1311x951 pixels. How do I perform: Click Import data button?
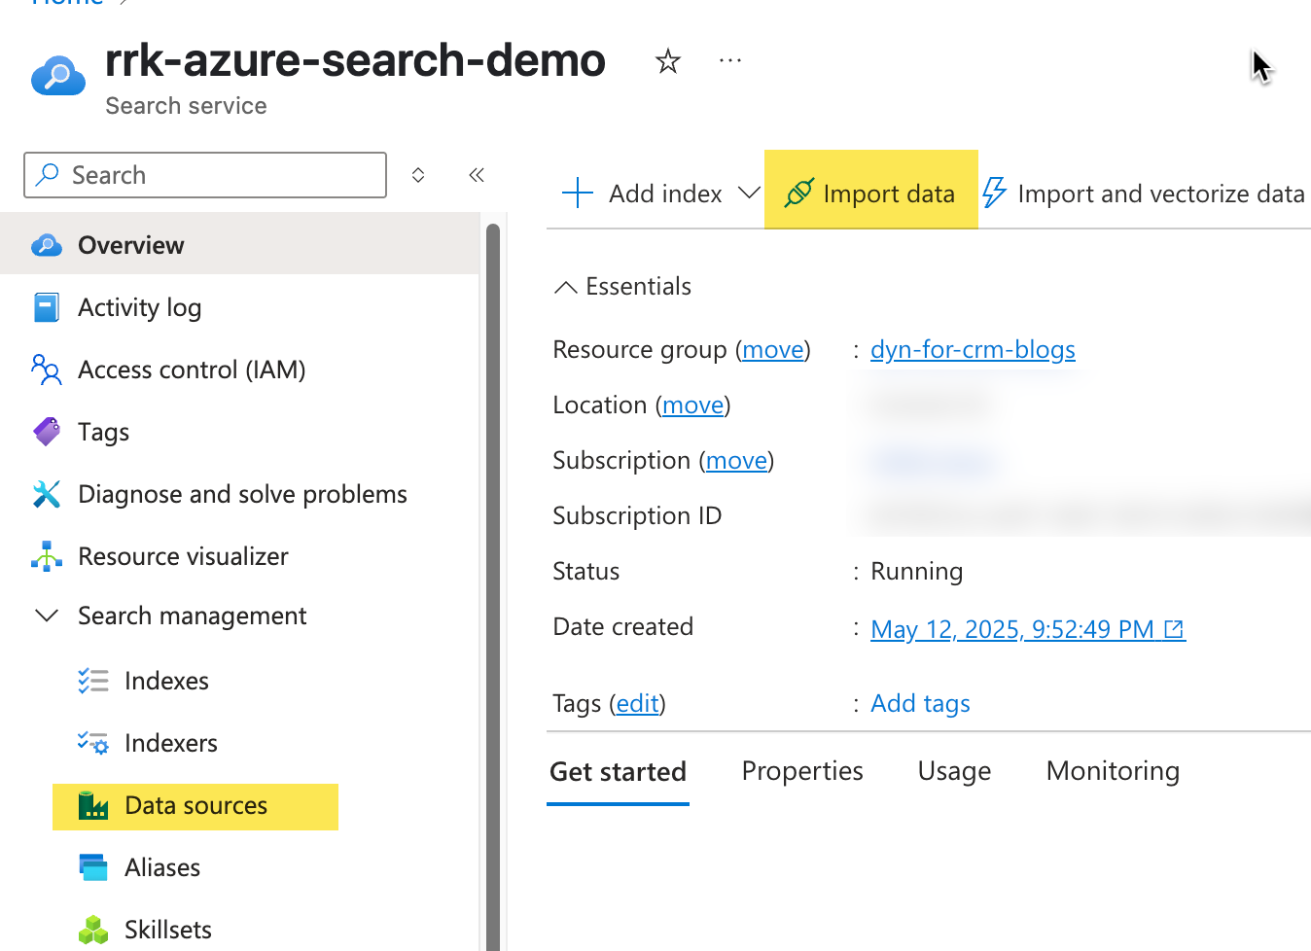(870, 193)
